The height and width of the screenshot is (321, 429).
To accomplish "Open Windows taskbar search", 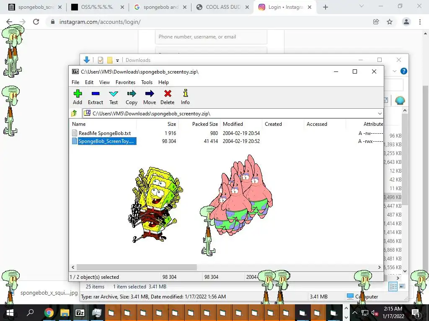I will tap(30, 313).
